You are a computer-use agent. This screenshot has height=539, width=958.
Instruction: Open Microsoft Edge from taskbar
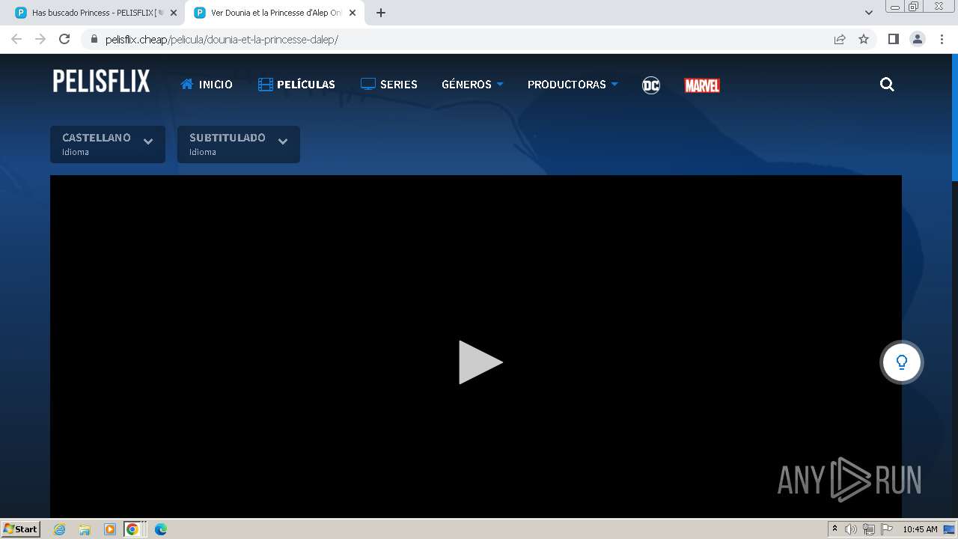(160, 529)
